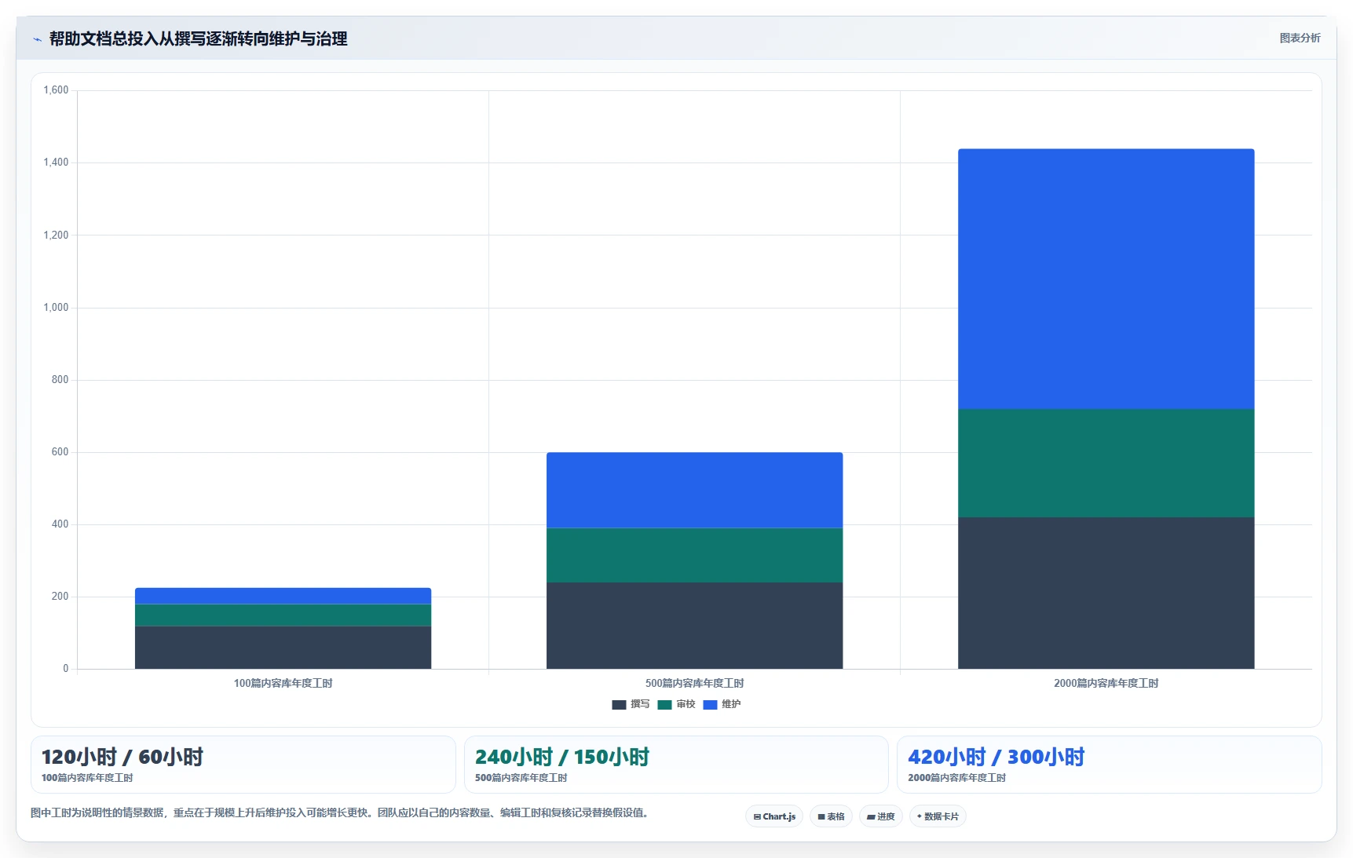Click the 400 y-axis tick label

pos(60,524)
